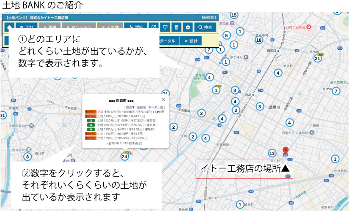Toggle the その他 property type filter
Image resolution: width=349 pixels, height=211 pixels.
pyautogui.click(x=110, y=27)
